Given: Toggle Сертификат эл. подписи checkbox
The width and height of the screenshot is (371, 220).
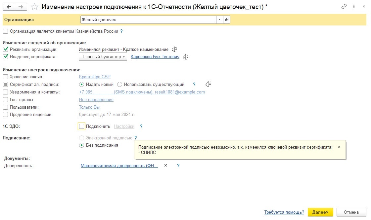Looking at the screenshot, I should coord(5,84).
